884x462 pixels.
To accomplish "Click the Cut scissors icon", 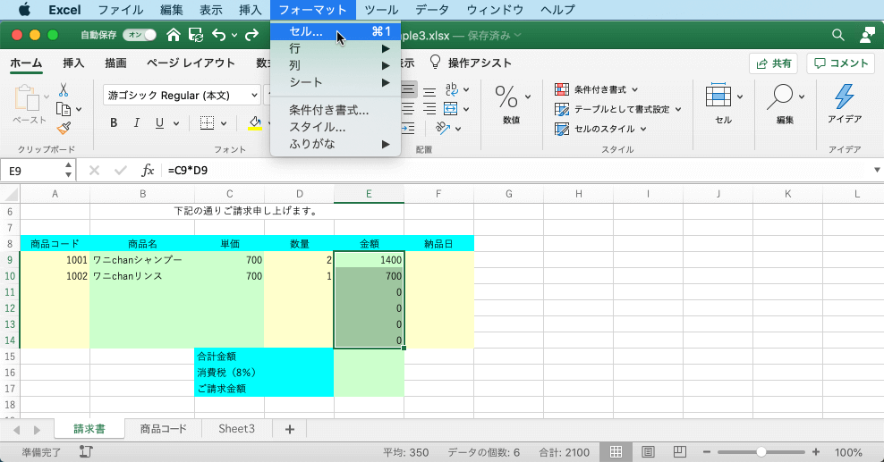I will point(64,89).
